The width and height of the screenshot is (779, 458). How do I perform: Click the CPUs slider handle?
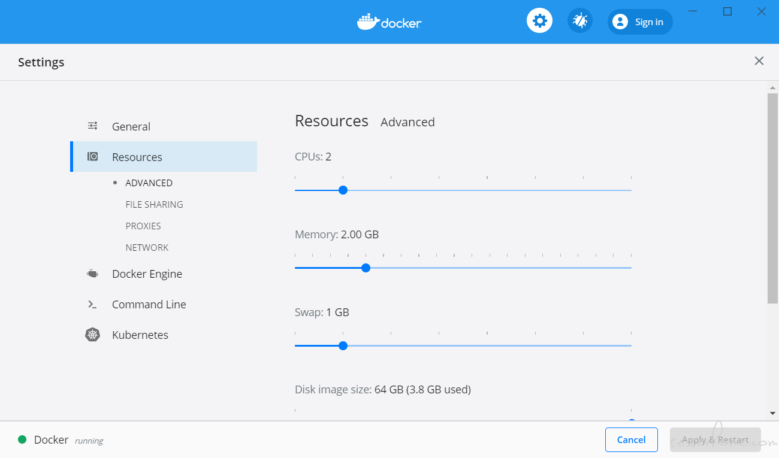click(x=343, y=190)
